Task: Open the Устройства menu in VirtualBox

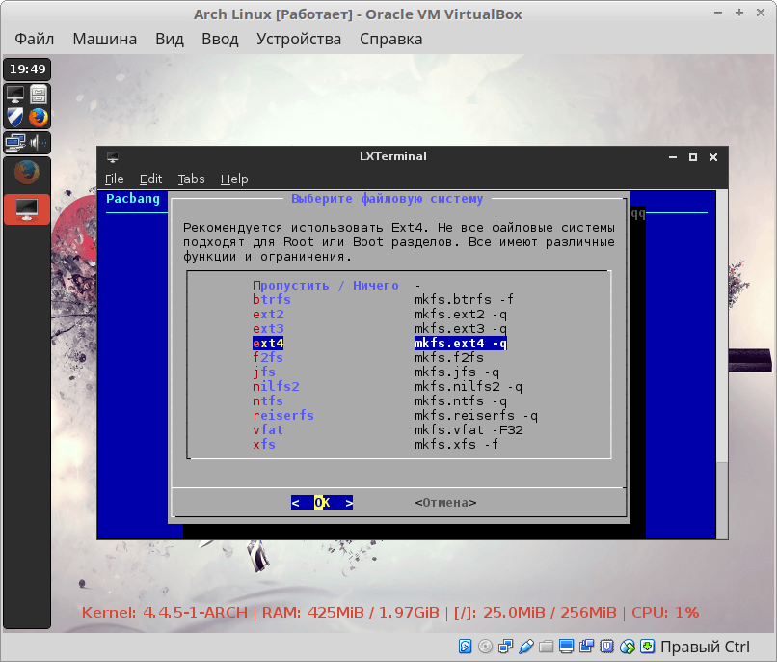Action: pyautogui.click(x=299, y=39)
